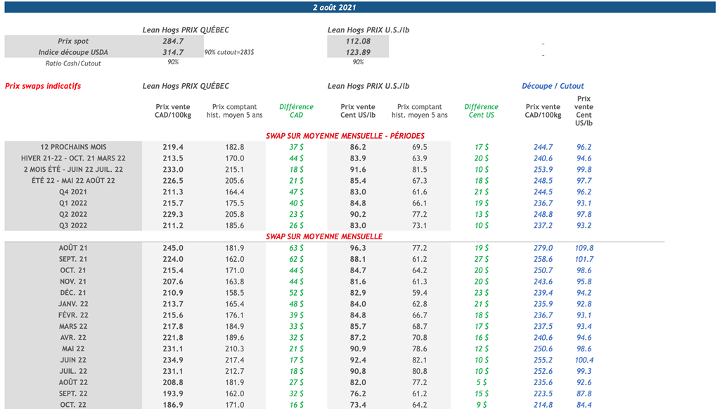The width and height of the screenshot is (720, 409).
Task: Click the Québec spot price 284.7
Action: point(173,42)
